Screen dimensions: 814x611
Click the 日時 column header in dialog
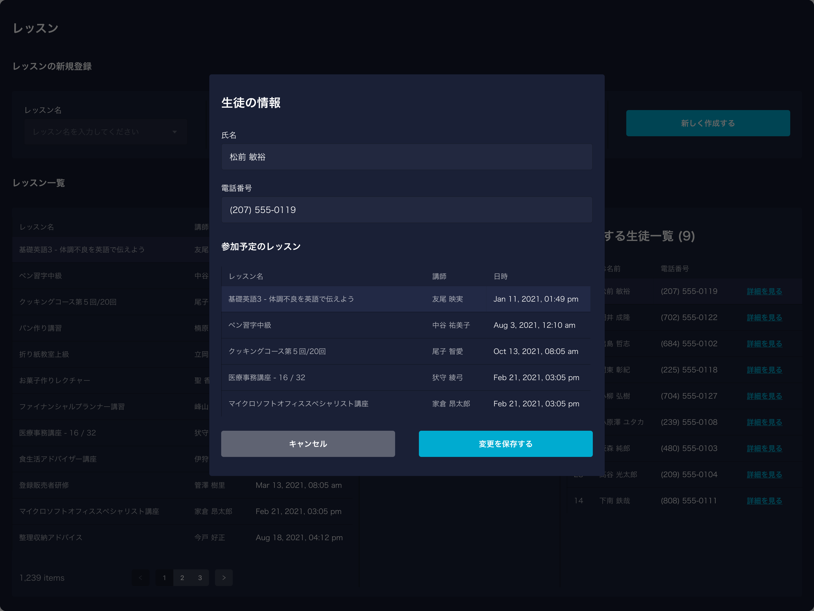[500, 276]
